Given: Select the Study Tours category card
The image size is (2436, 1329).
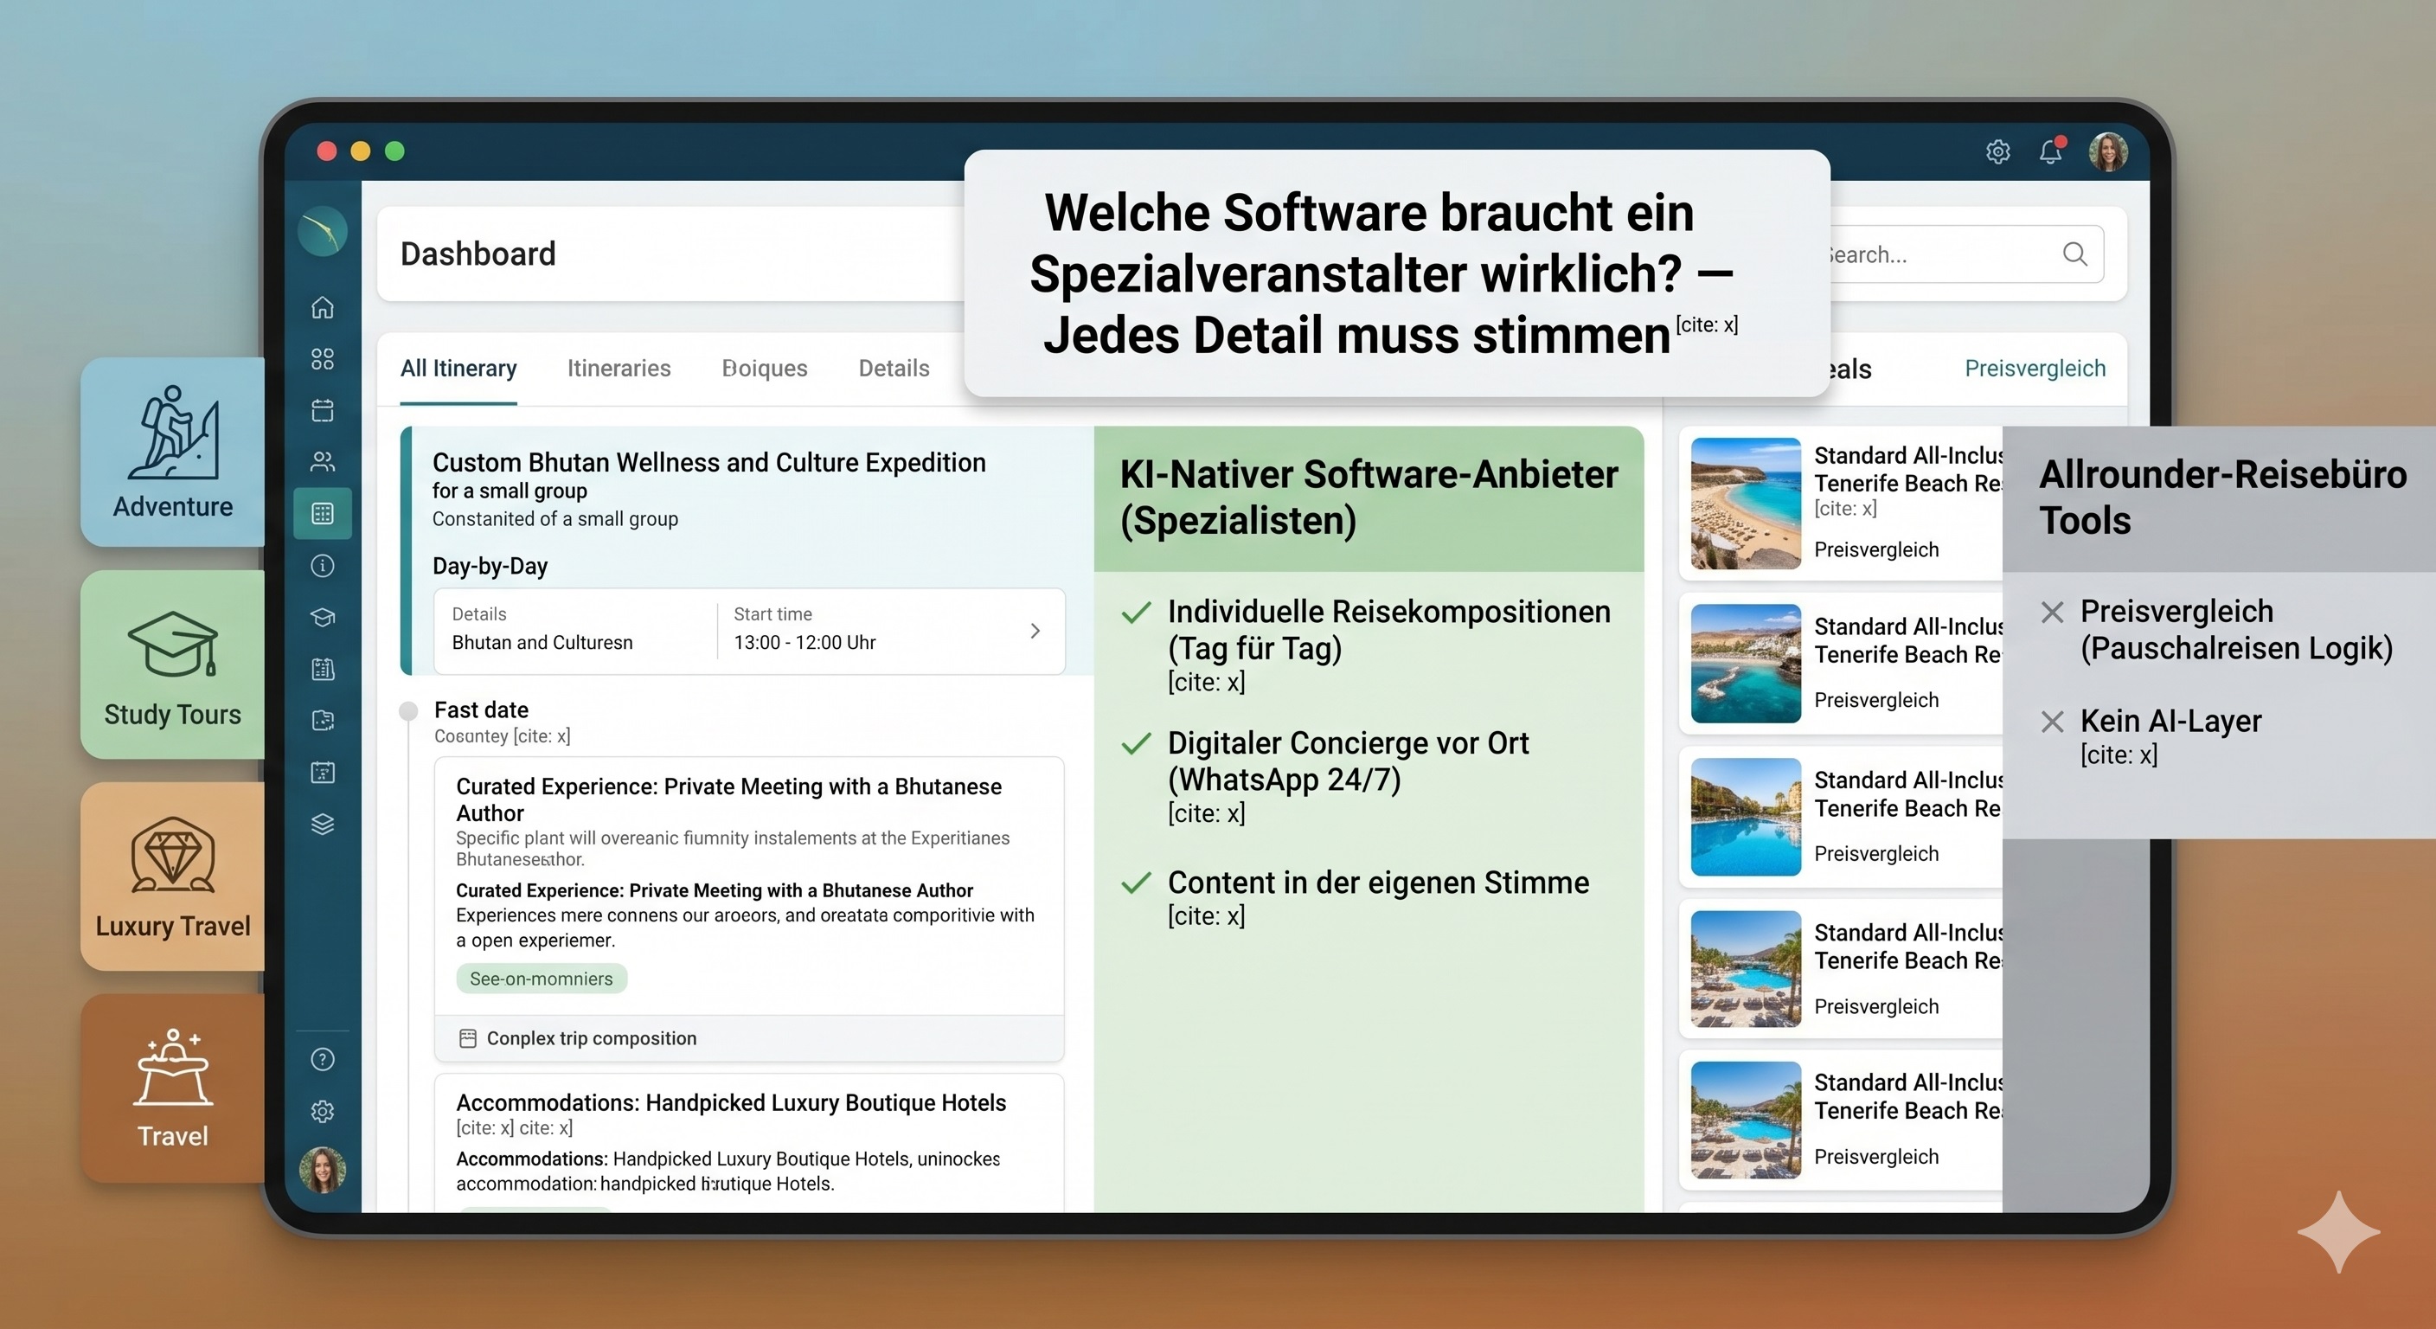Looking at the screenshot, I should [x=173, y=664].
